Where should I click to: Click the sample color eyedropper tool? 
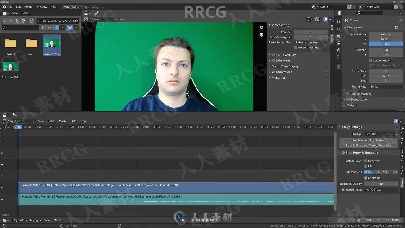96,13
